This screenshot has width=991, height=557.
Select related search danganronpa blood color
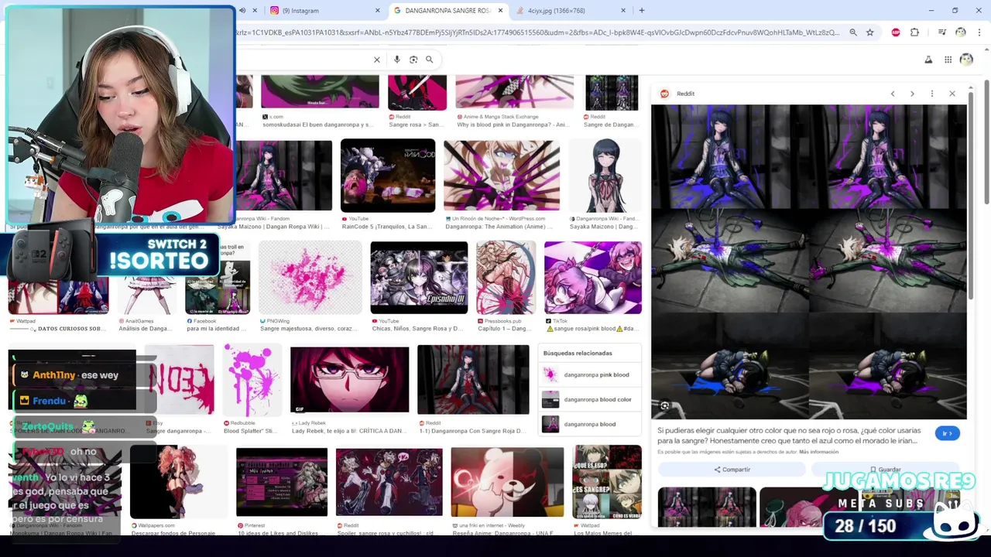[589, 400]
